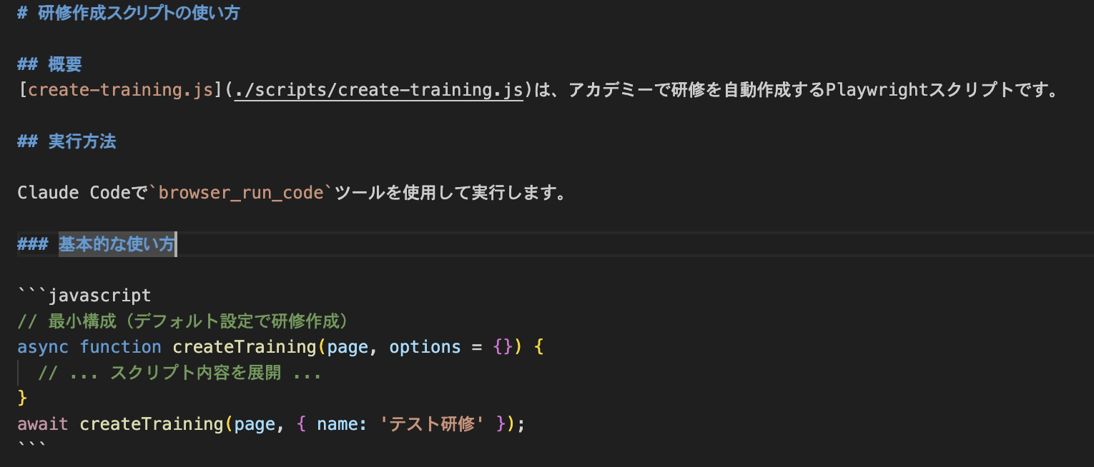Click the [create-training.js] link label
This screenshot has width=1094, height=467.
[x=122, y=90]
